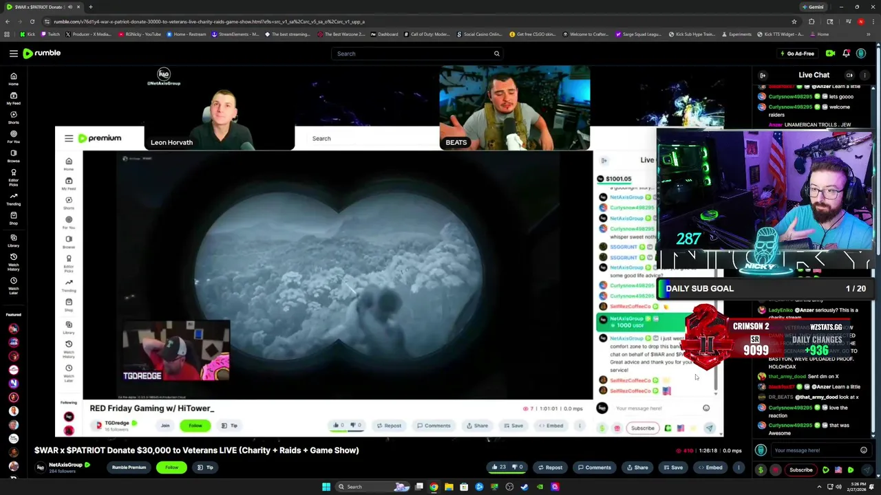Mute the tab audio speaker icon

(70, 7)
